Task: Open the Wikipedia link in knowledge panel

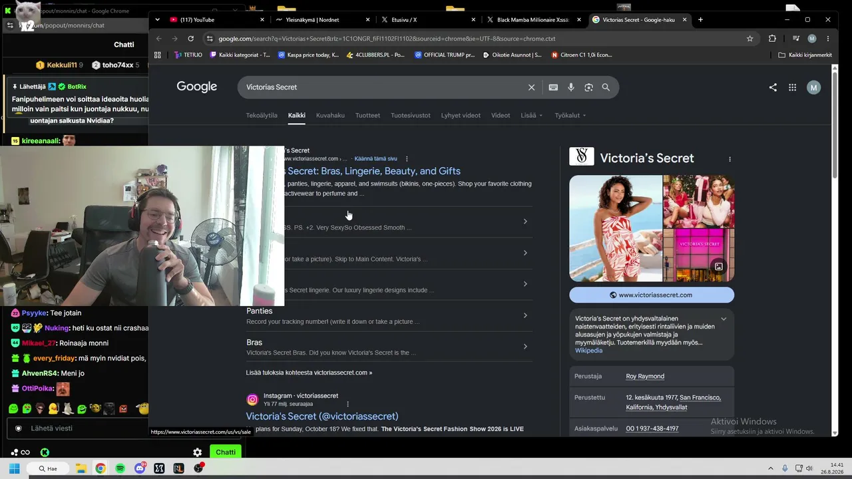Action: coord(588,351)
